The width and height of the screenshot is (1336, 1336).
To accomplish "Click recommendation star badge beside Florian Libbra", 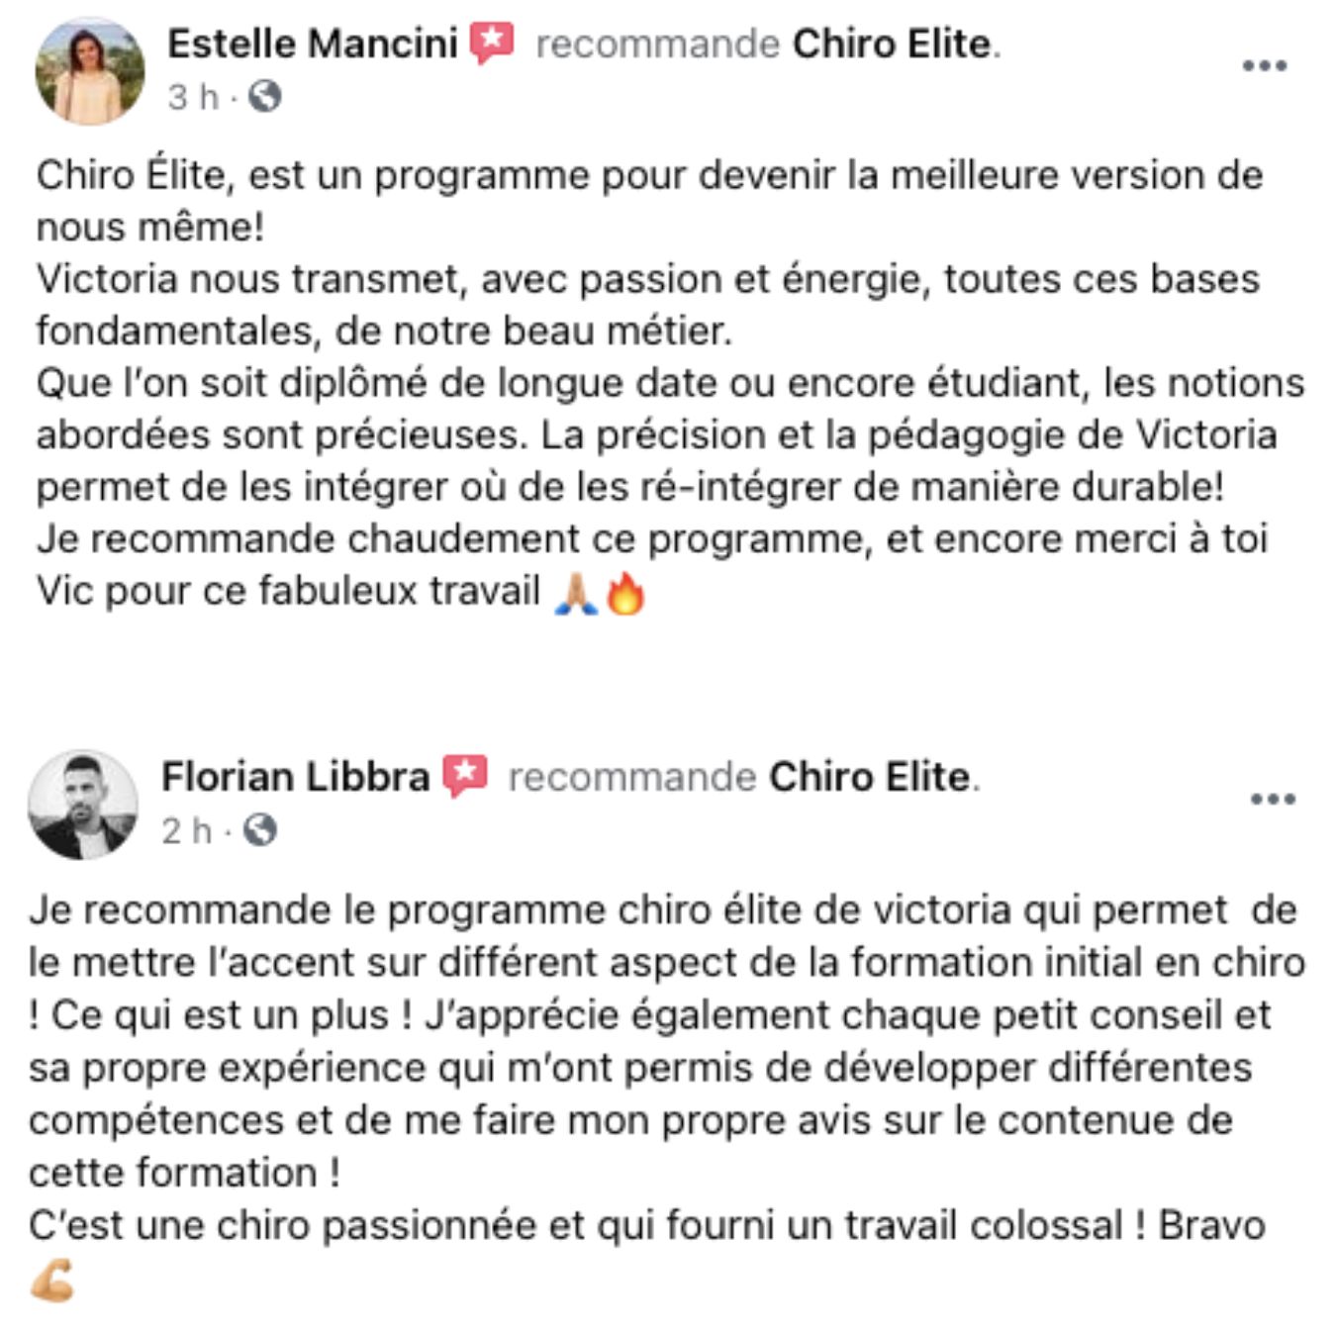I will click(x=465, y=777).
